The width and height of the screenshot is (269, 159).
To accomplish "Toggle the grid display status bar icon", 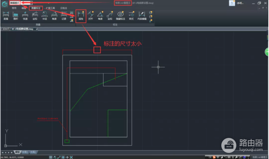I will pos(51,157).
